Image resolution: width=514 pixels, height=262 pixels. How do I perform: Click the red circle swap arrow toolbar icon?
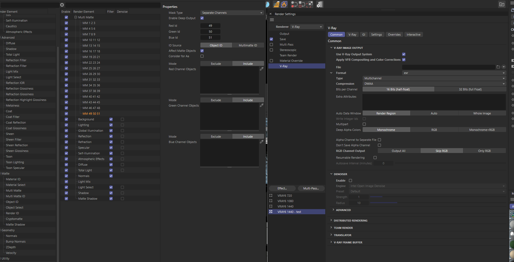(294, 4)
